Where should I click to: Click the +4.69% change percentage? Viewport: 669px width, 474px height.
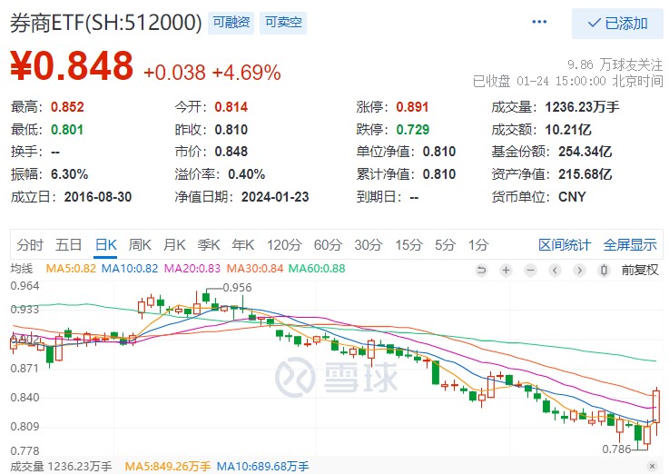[247, 73]
